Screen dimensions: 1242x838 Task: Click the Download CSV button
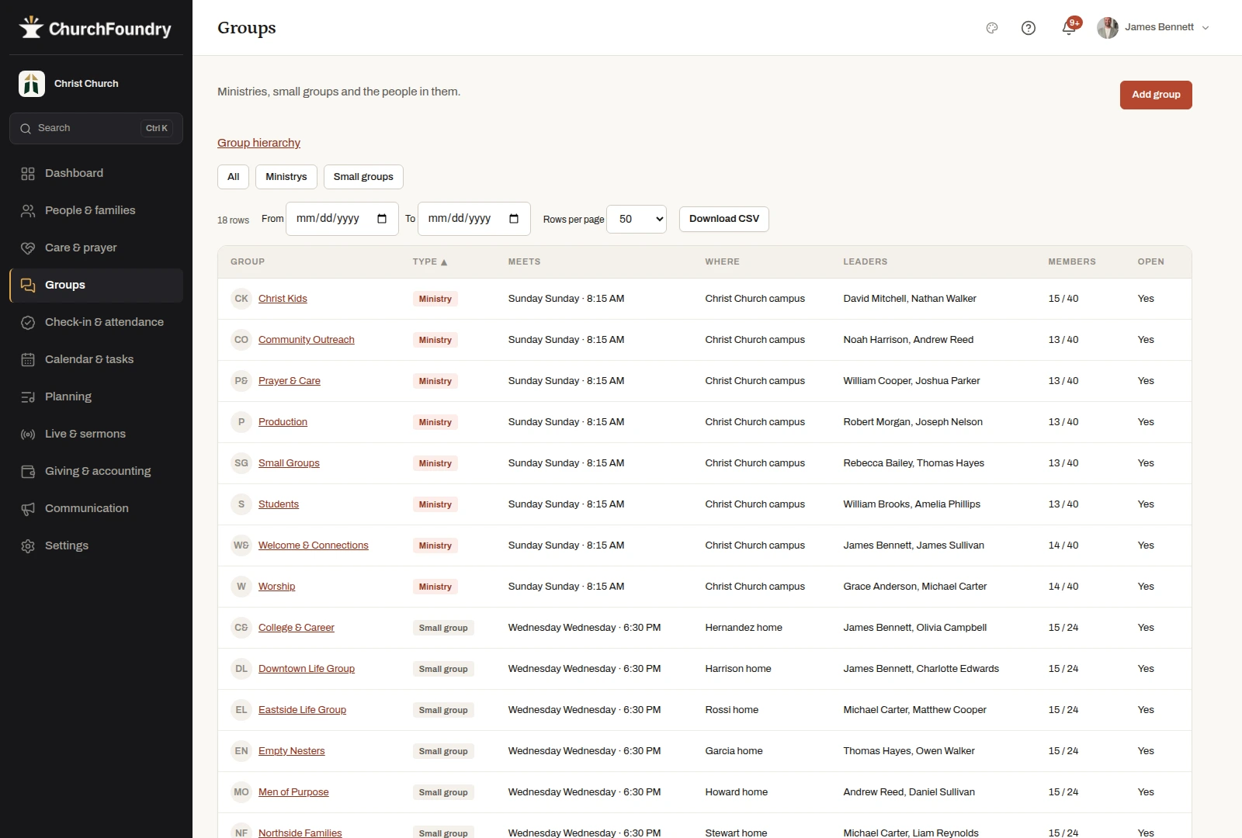724,219
